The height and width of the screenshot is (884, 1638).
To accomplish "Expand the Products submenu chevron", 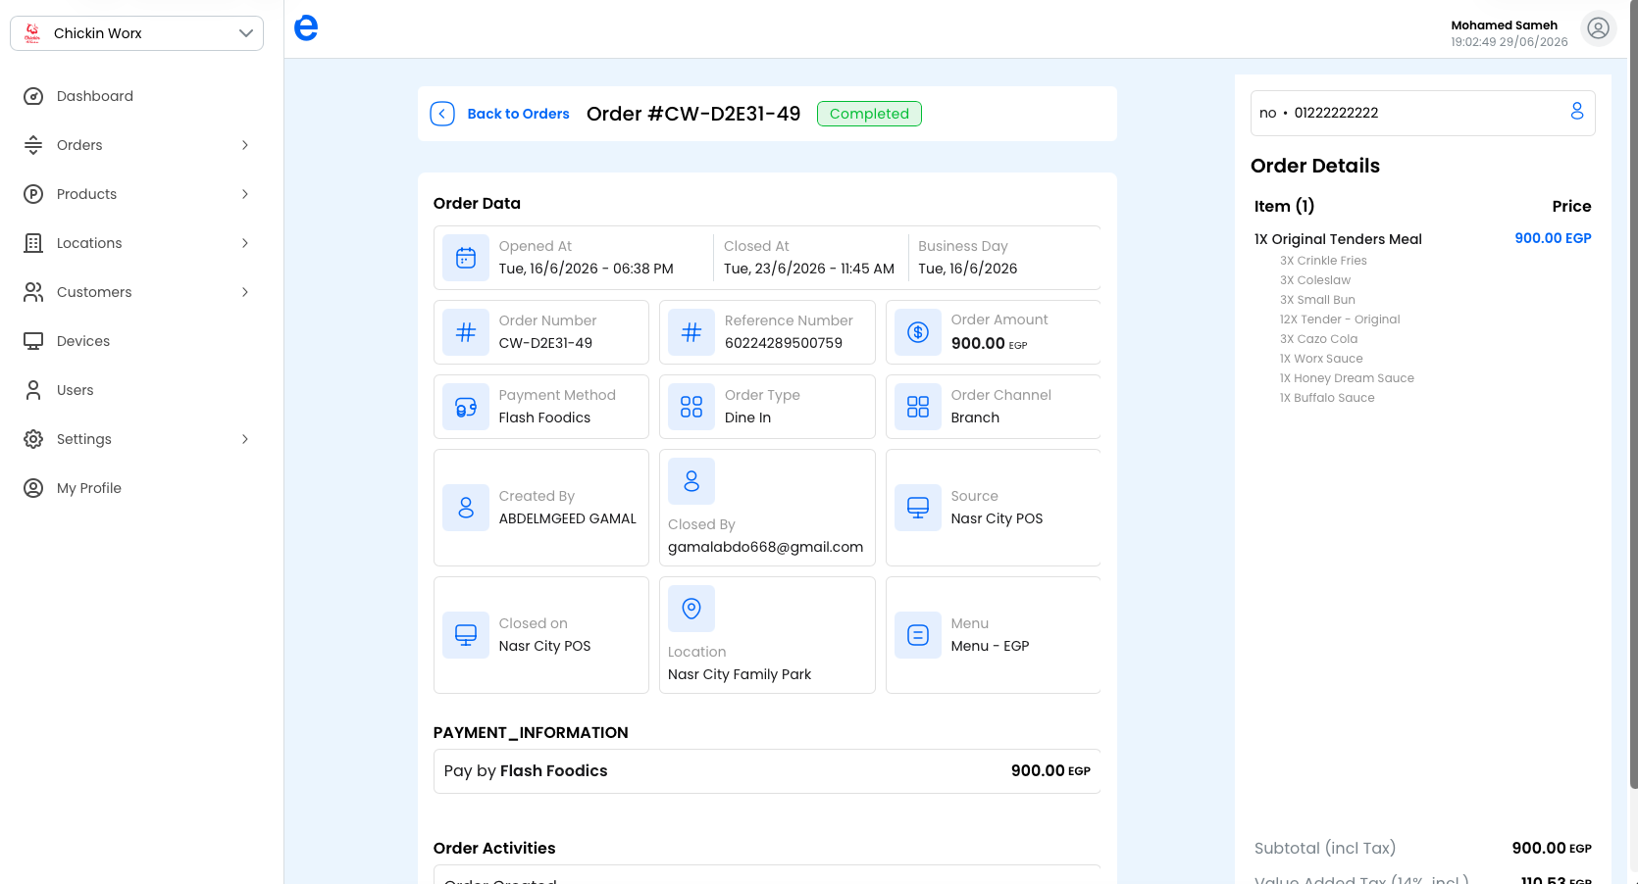I will (x=245, y=194).
